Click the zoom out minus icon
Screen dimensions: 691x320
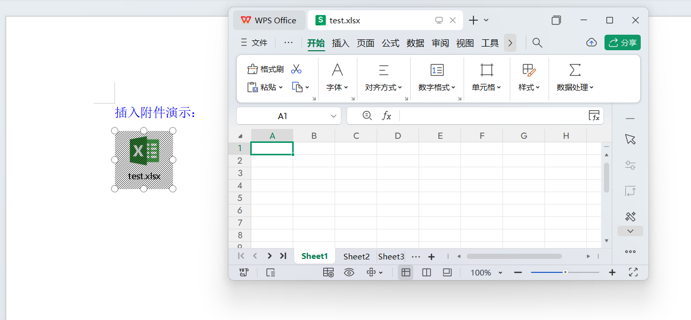pos(517,272)
